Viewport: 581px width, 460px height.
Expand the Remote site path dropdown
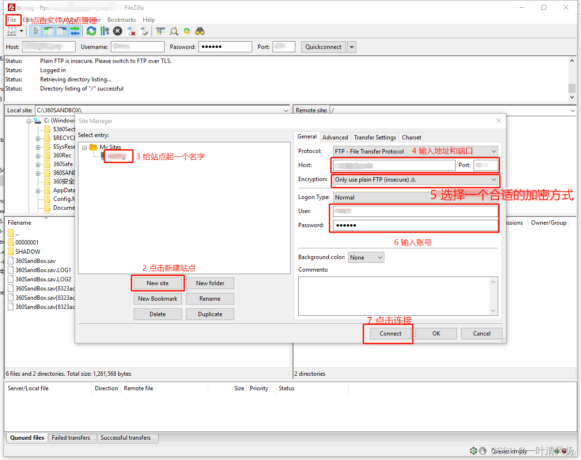(573, 110)
